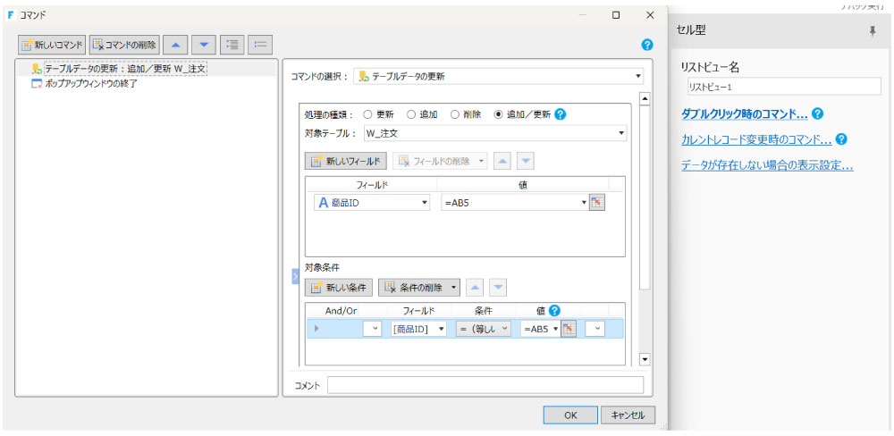The width and height of the screenshot is (894, 436).
Task: Select the 削除 radio button
Action: (x=455, y=114)
